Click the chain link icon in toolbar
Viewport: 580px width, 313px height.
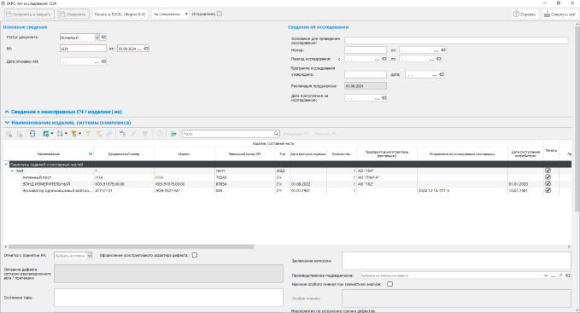[109, 134]
